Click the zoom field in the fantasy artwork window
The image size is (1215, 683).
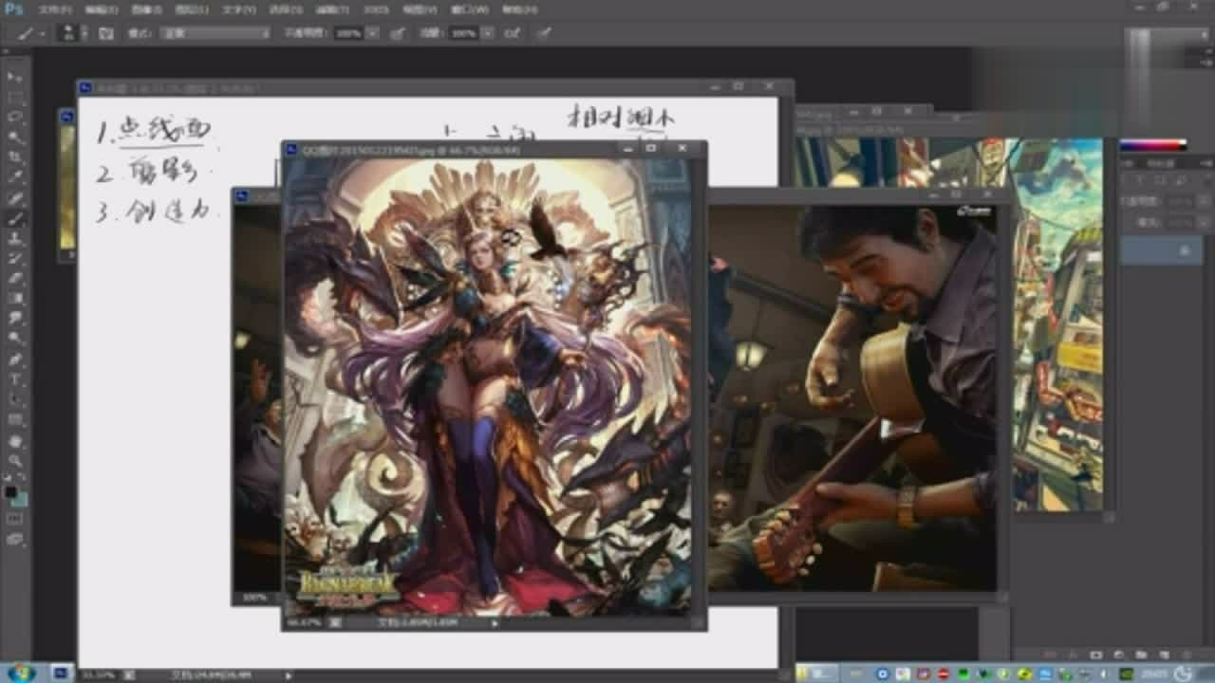coord(303,623)
